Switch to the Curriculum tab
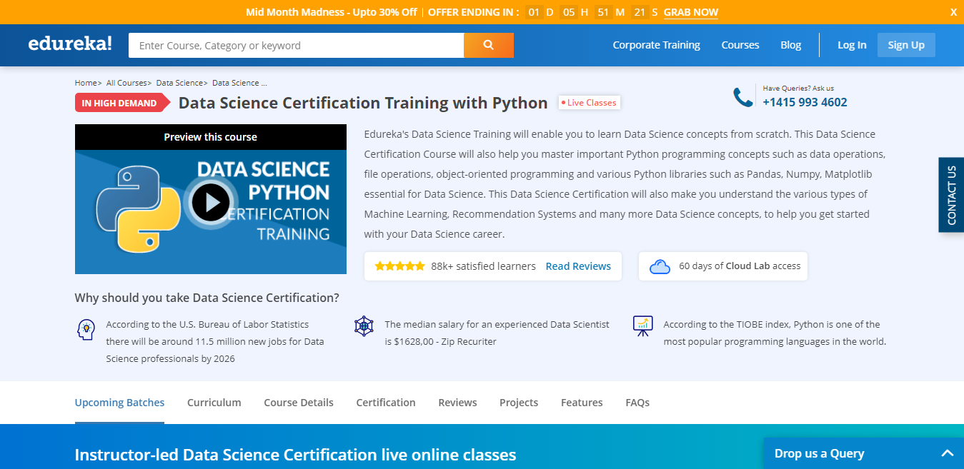This screenshot has width=964, height=469. [x=214, y=402]
